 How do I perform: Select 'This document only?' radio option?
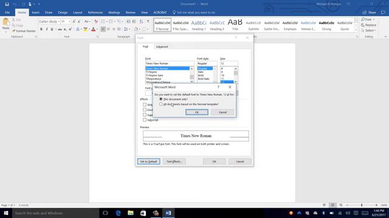coord(161,99)
